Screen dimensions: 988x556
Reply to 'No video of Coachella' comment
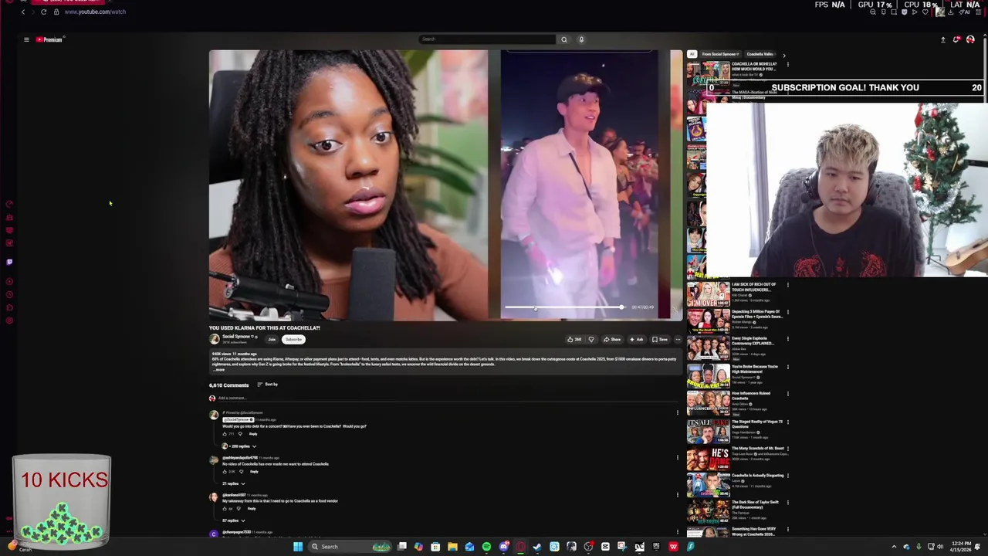(x=254, y=471)
